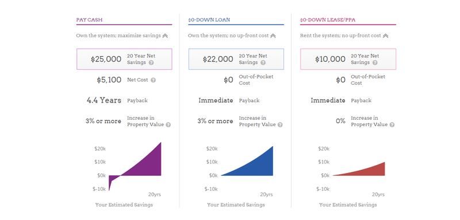Click help icon beside $0-Down Loan 20 Year Net Savings
Viewport: 460px width, 220px height.
tap(263, 62)
